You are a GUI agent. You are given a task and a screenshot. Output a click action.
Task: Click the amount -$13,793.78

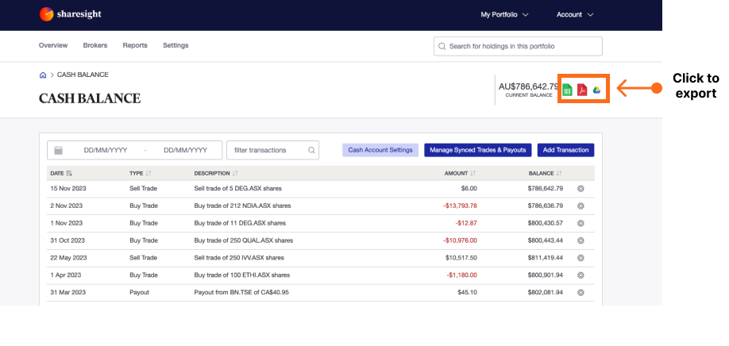460,206
